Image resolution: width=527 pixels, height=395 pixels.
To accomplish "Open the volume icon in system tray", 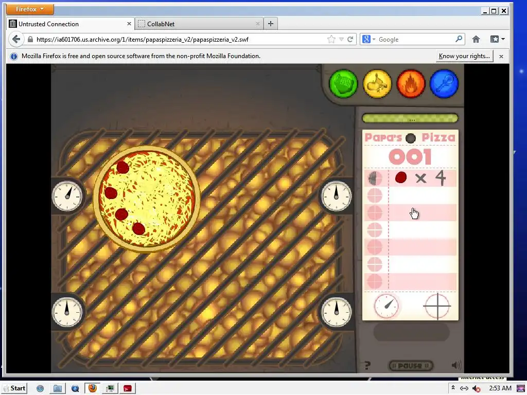I will point(476,389).
